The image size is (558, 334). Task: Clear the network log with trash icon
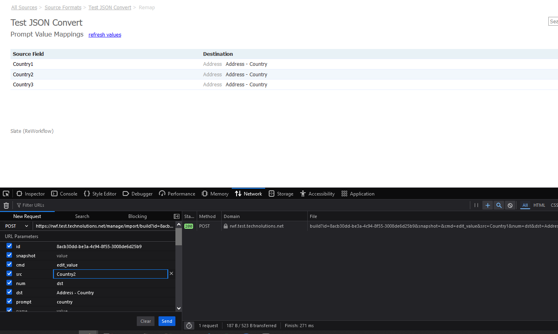click(x=6, y=205)
